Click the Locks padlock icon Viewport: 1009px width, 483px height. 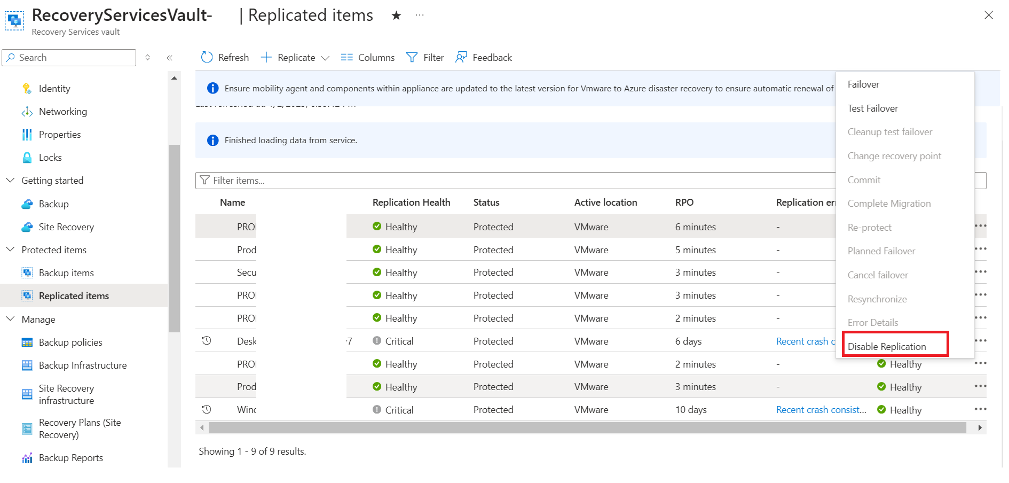coord(27,158)
